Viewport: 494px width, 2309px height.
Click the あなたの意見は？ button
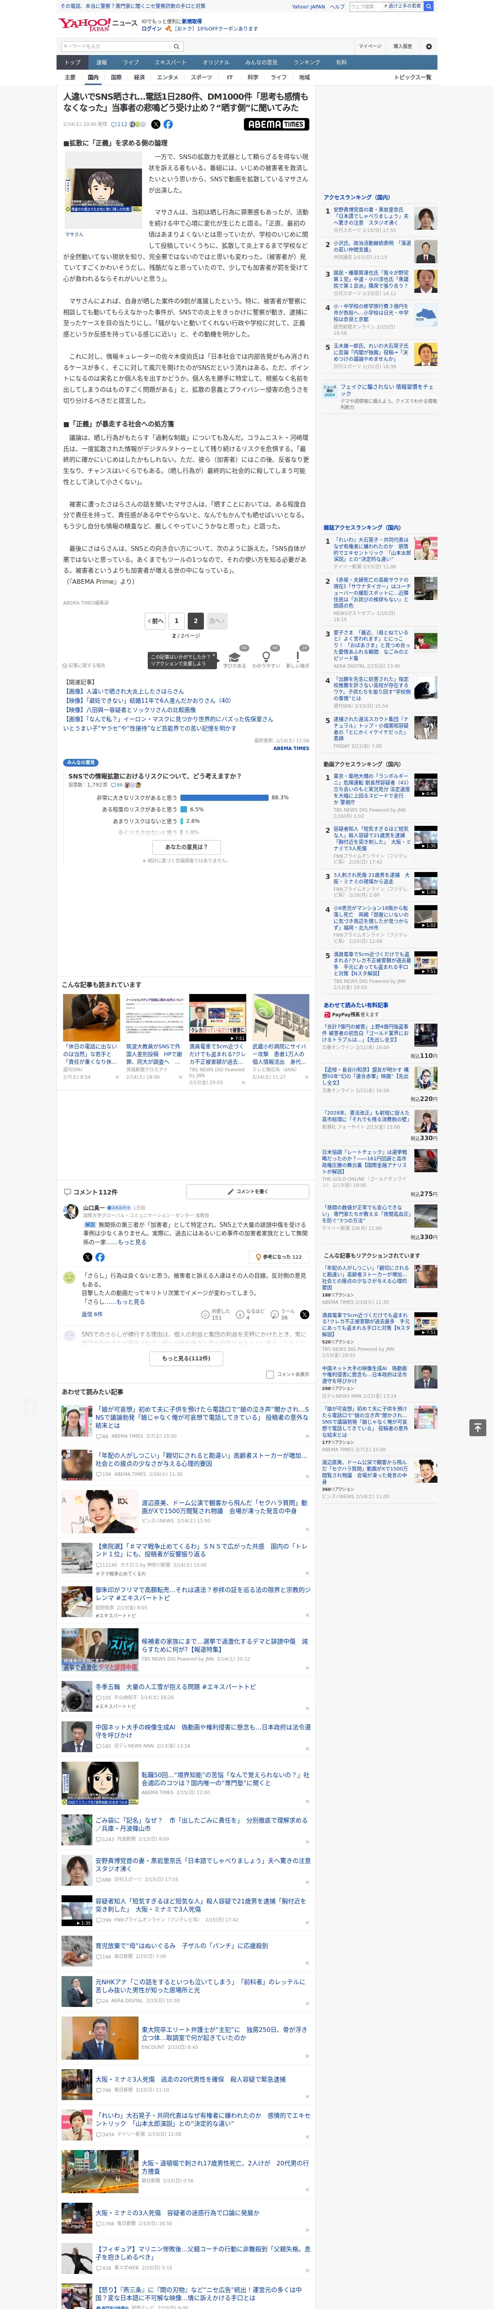click(187, 846)
